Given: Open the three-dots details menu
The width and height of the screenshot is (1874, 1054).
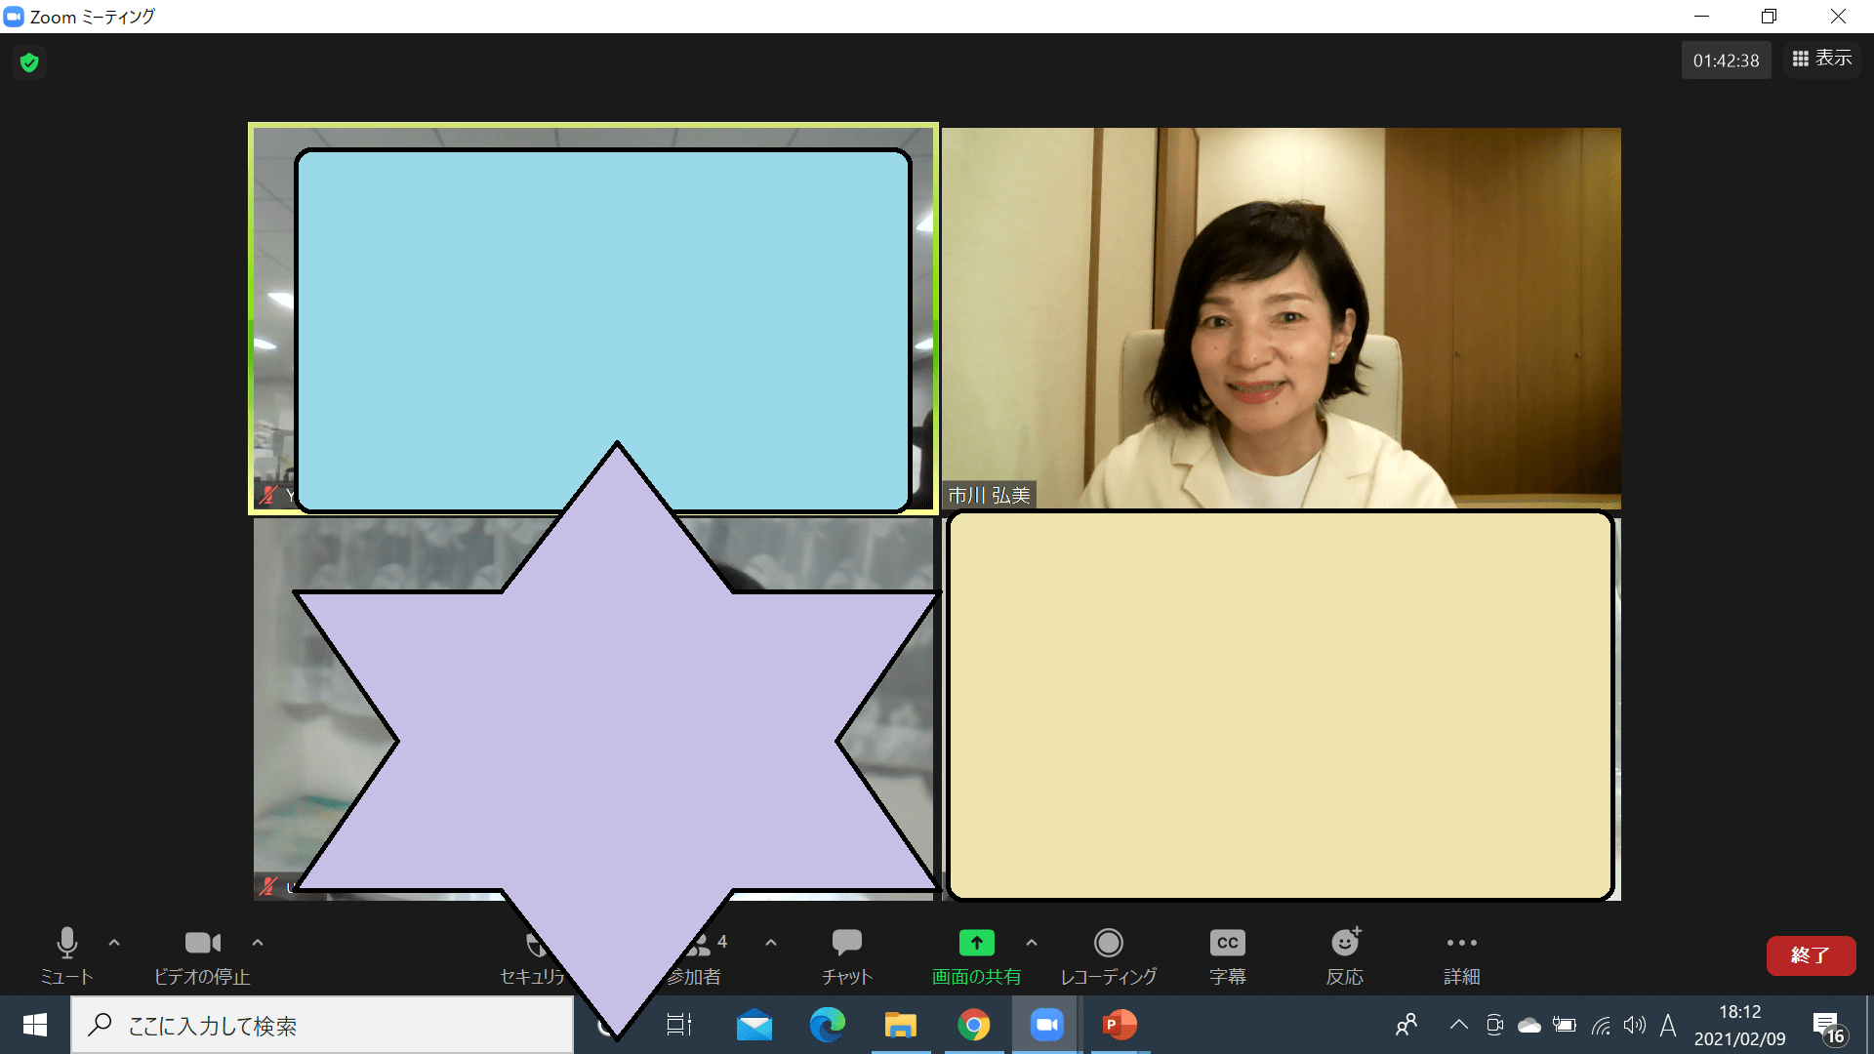Looking at the screenshot, I should (x=1461, y=943).
